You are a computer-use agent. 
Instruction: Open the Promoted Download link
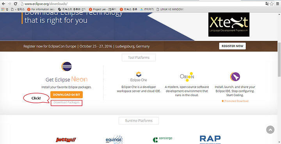(x=235, y=101)
